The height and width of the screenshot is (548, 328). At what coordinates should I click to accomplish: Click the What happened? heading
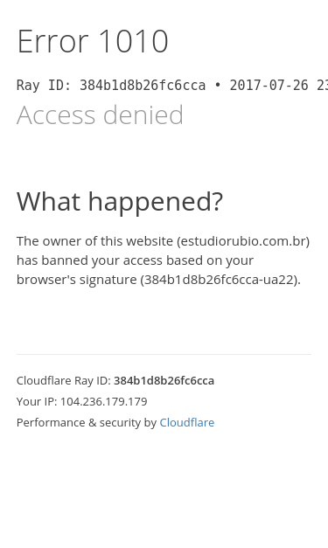[x=120, y=202]
